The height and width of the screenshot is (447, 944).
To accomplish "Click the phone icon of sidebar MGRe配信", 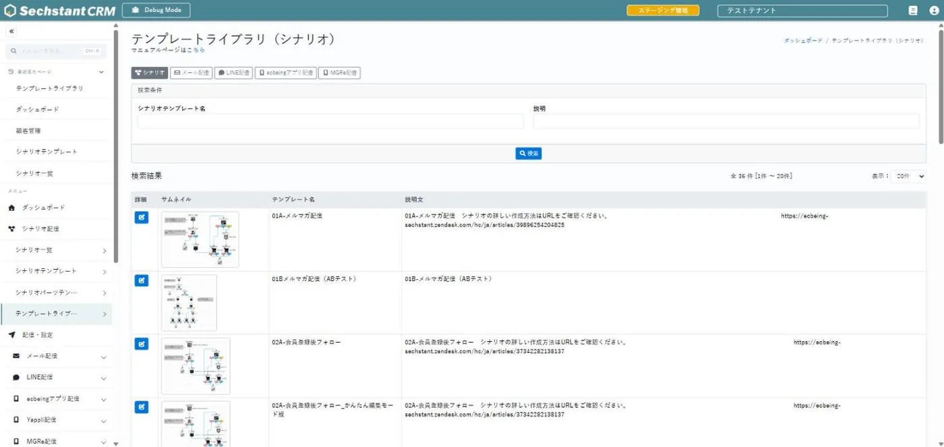I will (x=16, y=442).
